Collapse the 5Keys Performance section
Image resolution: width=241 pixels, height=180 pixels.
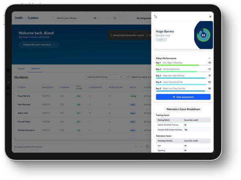pos(209,58)
